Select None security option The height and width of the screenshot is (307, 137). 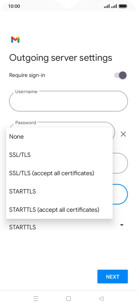click(x=59, y=137)
